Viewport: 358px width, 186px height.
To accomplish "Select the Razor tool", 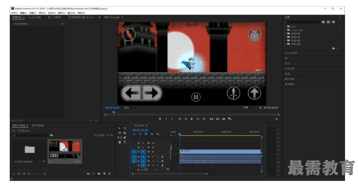I will 125,133.
